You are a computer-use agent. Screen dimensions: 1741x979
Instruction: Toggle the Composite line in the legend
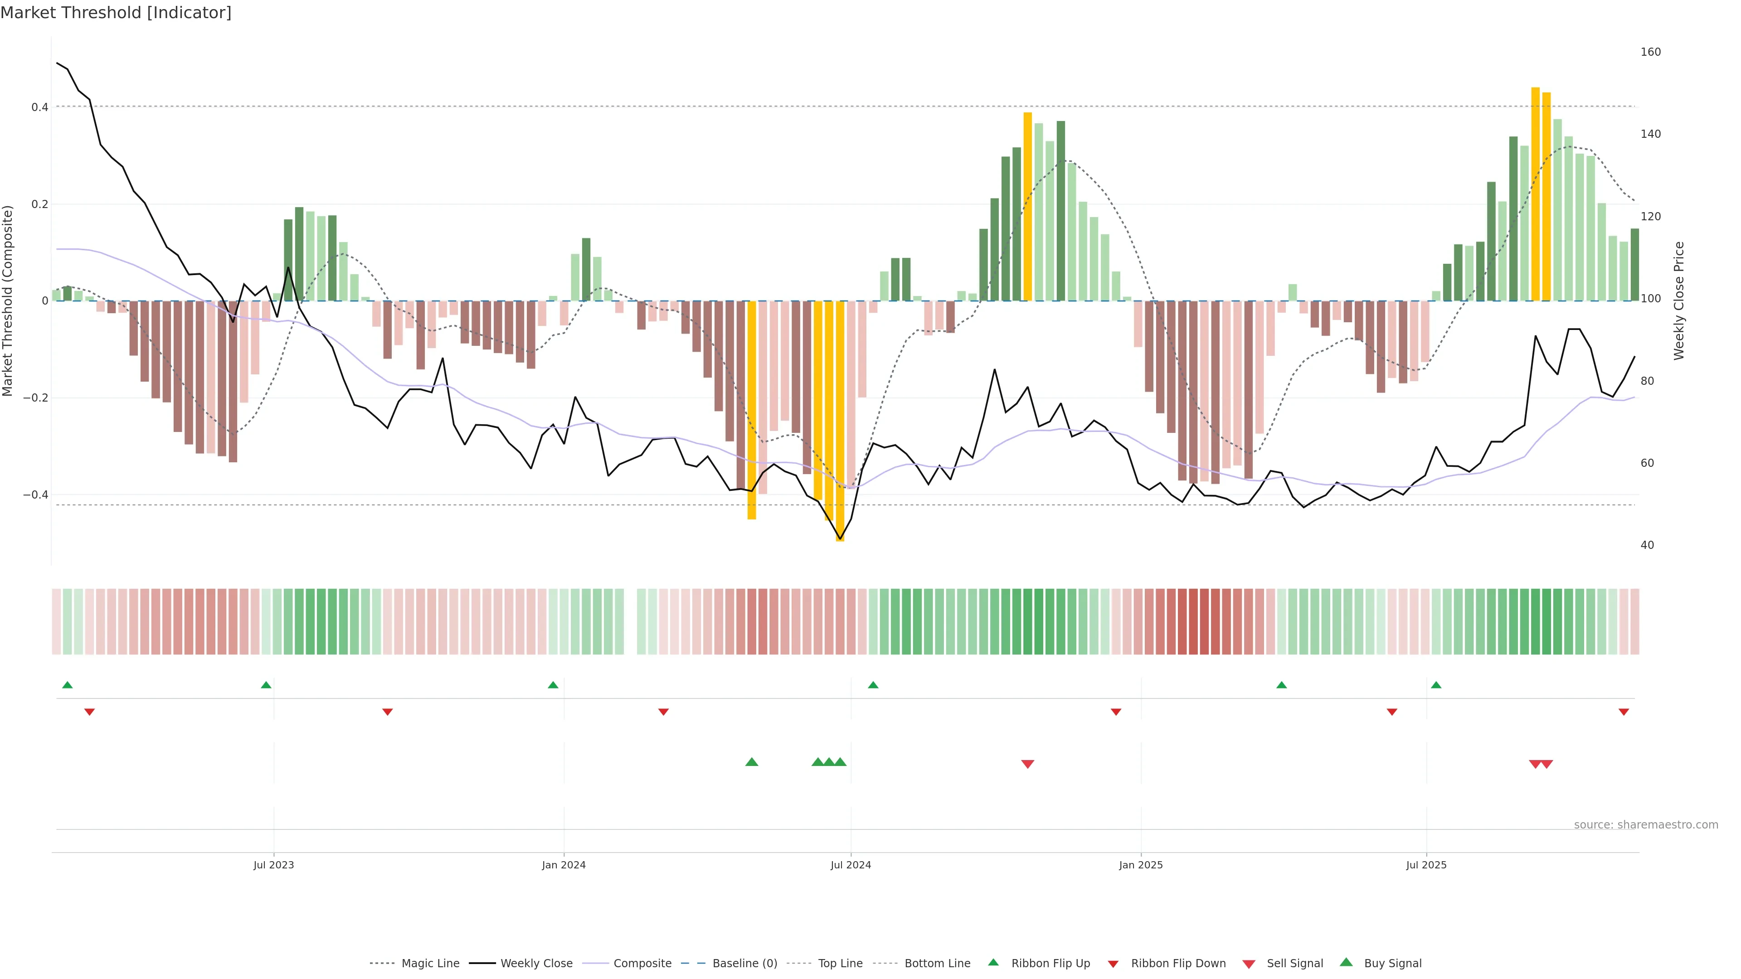[x=642, y=964]
